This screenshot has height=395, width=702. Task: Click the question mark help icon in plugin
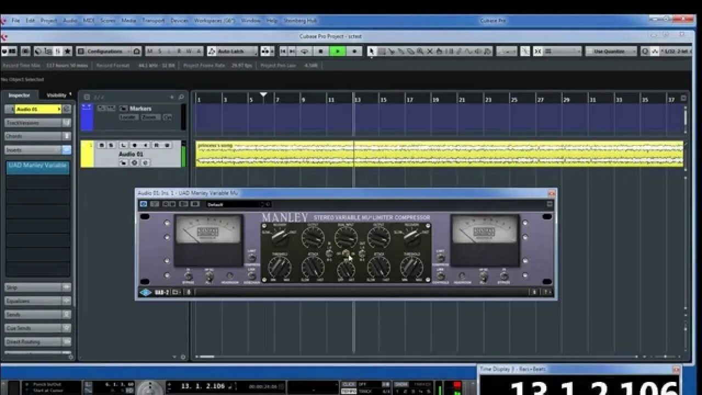pos(546,292)
